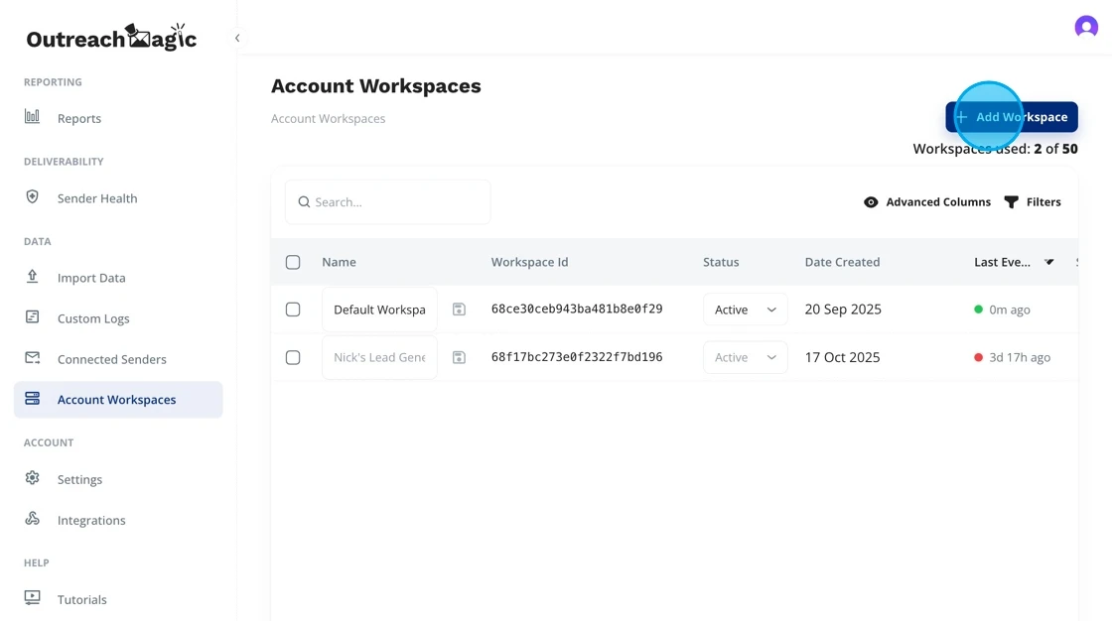Click the Import Data upload icon
Image resolution: width=1112 pixels, height=621 pixels.
pyautogui.click(x=32, y=278)
